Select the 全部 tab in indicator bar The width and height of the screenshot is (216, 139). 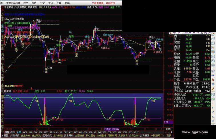(19, 132)
